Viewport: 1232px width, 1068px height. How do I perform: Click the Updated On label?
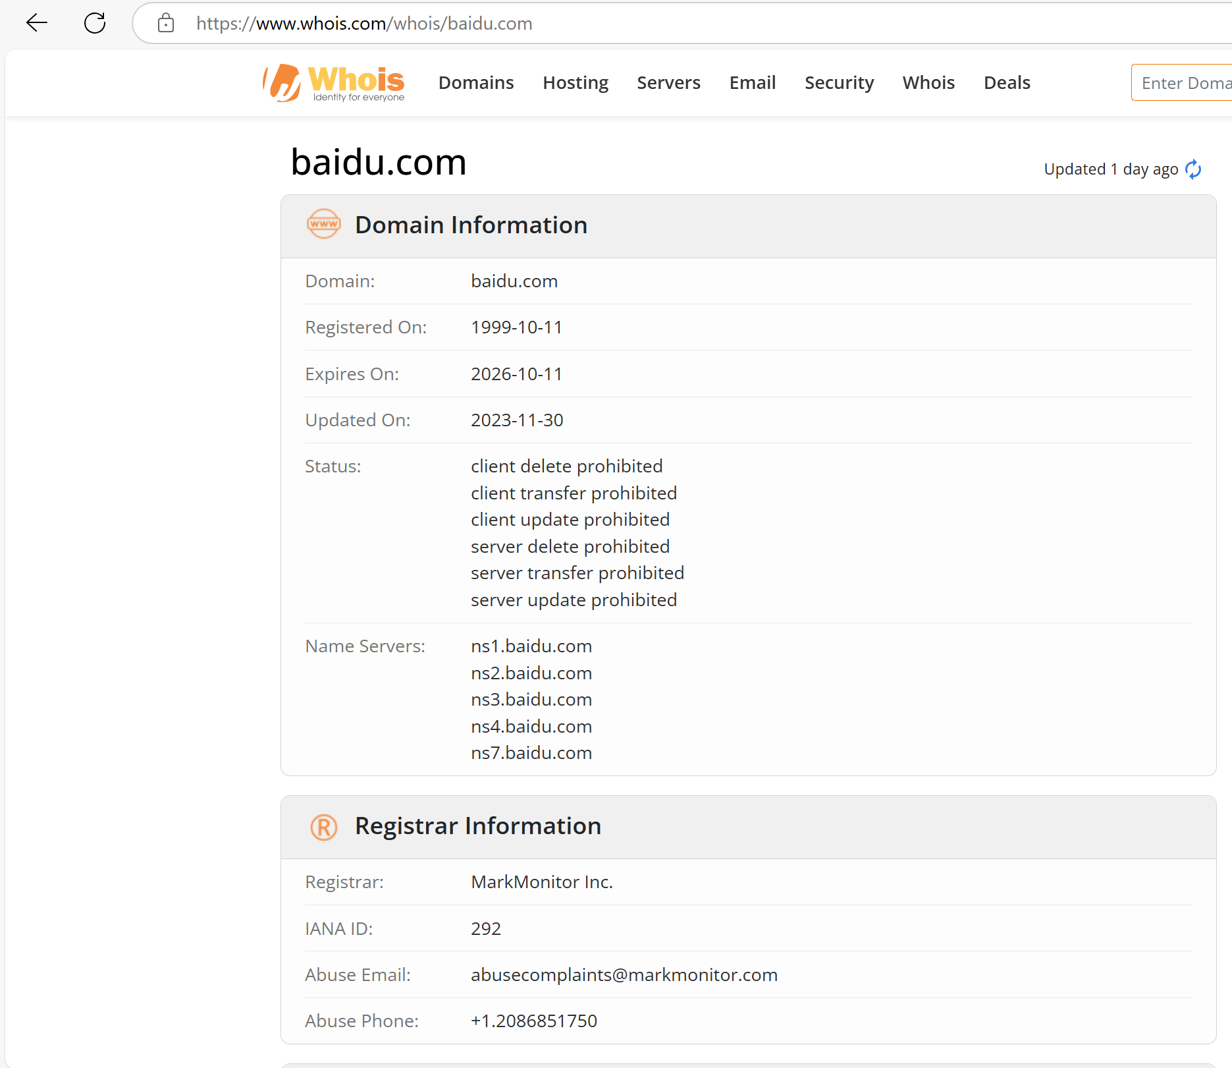coord(358,420)
